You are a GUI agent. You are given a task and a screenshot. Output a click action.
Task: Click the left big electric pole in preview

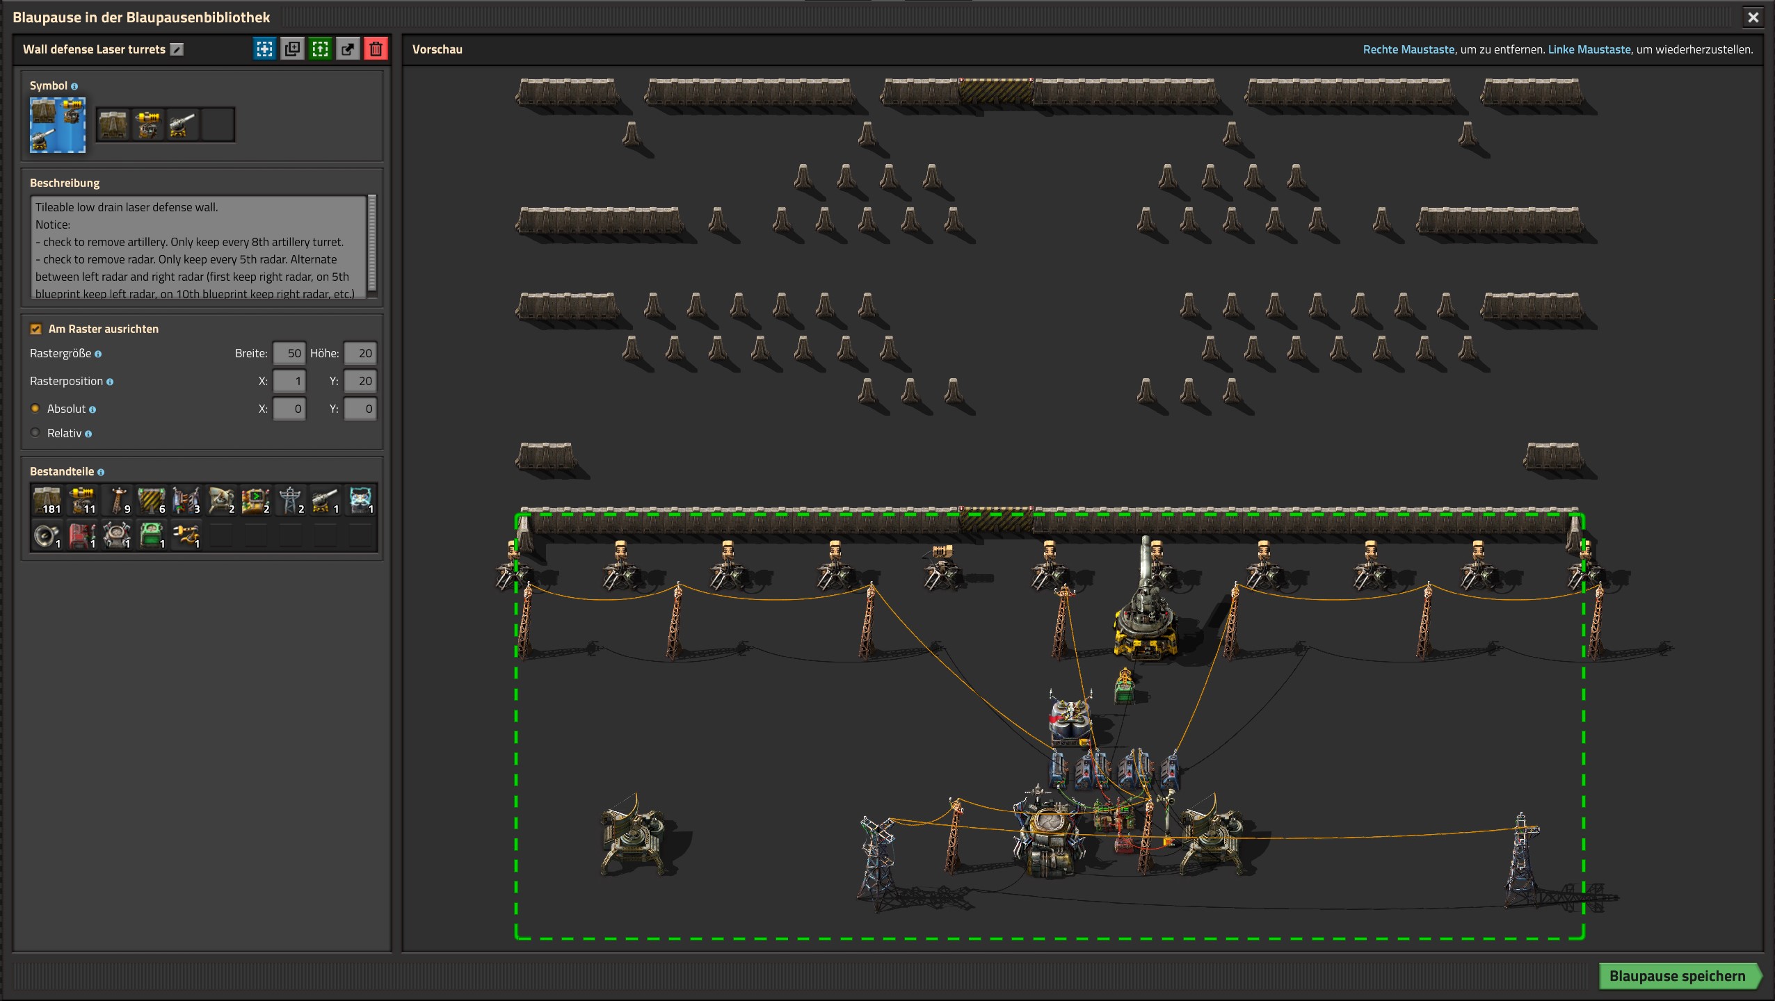(x=878, y=863)
